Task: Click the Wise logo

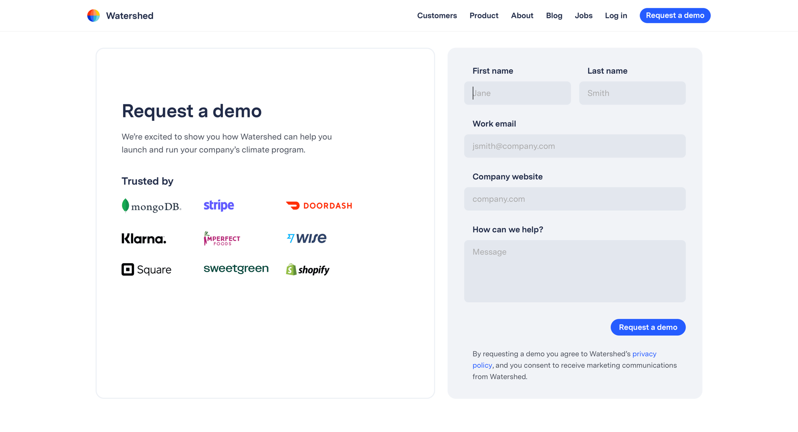Action: pyautogui.click(x=306, y=238)
